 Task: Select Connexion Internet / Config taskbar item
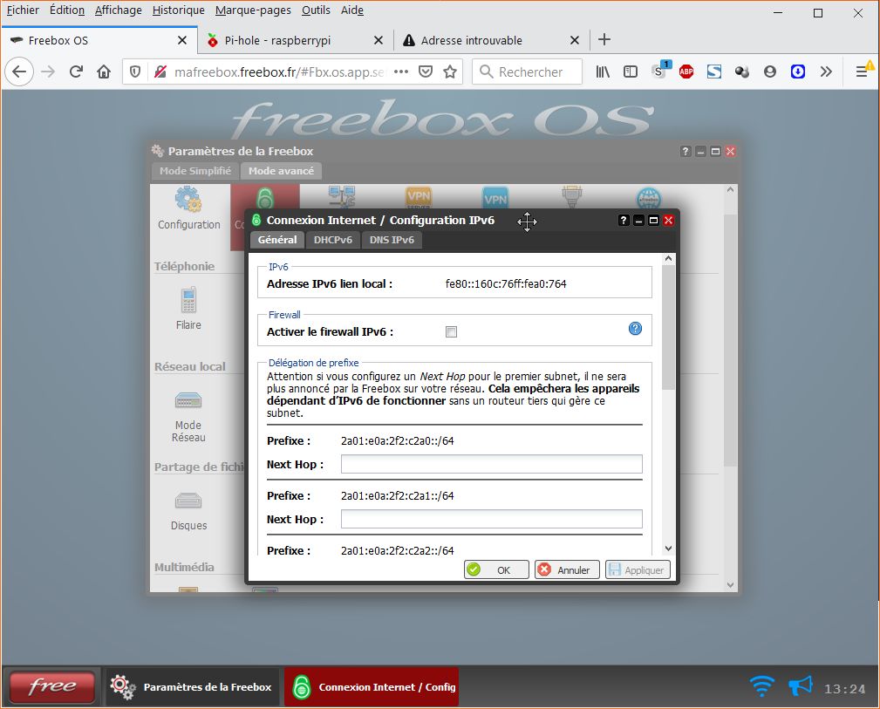coord(372,686)
